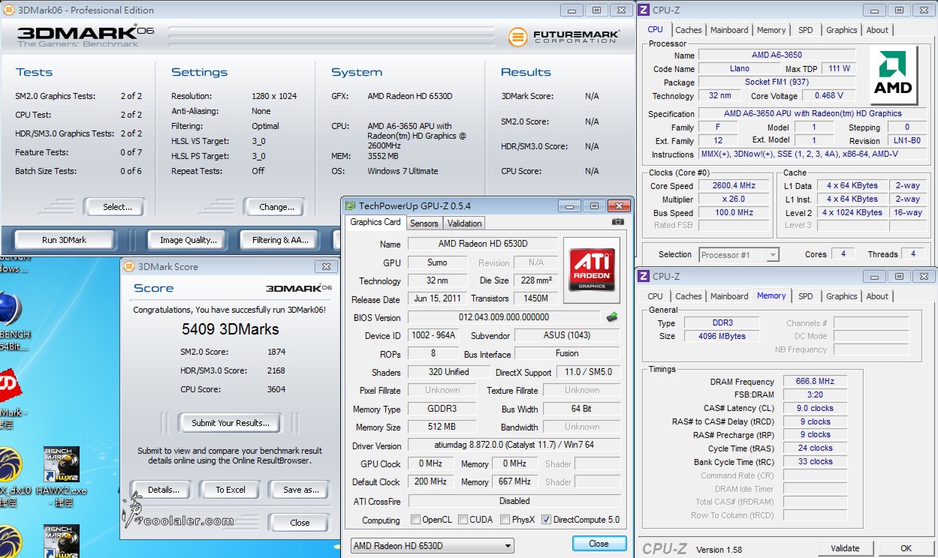Screen dimensions: 938x558
Task: Open Mainboard tab in CPU-Z window with AMD logo
Action: click(x=729, y=30)
